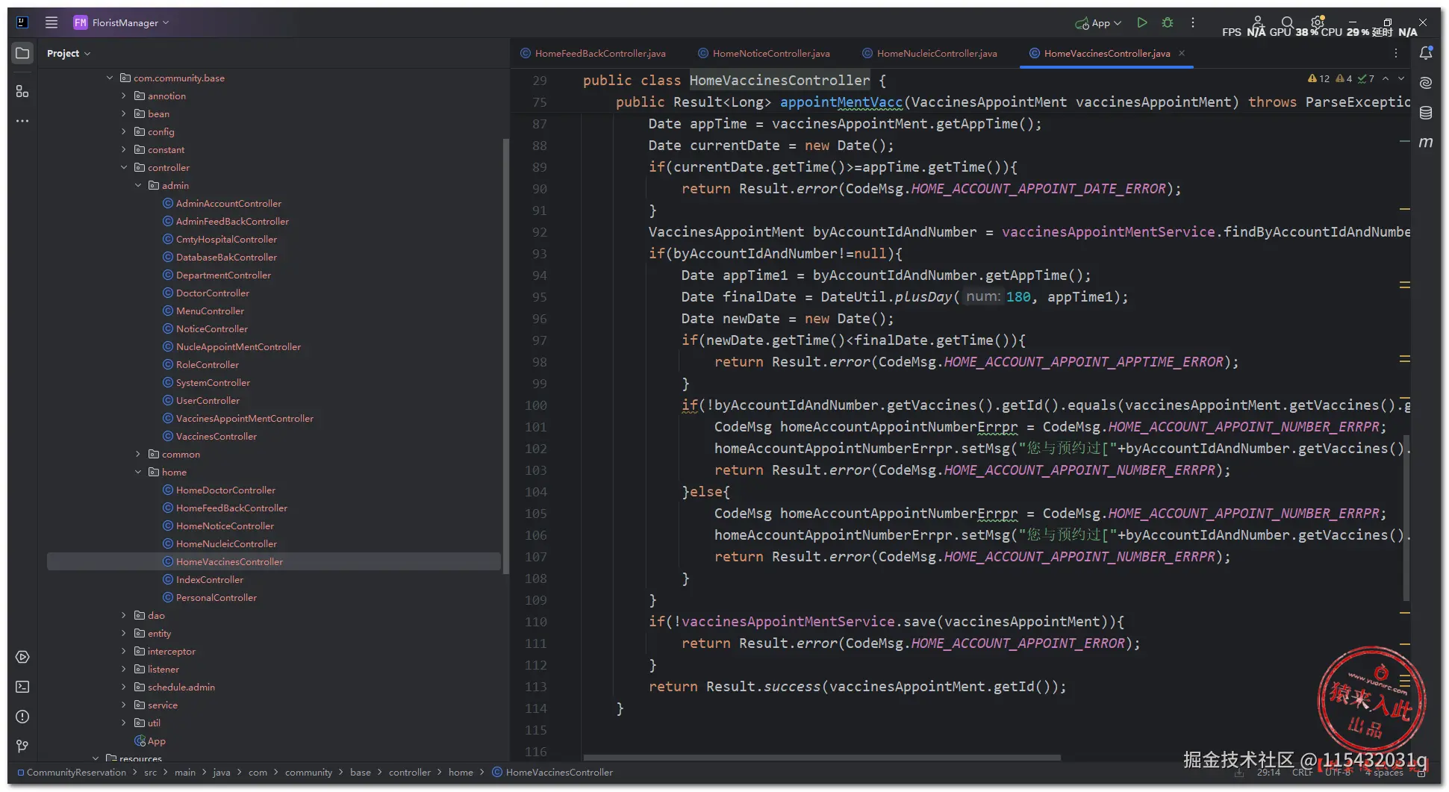Switch to HomeFeedBackController.java tab
Image resolution: width=1449 pixels, height=792 pixels.
(x=593, y=53)
